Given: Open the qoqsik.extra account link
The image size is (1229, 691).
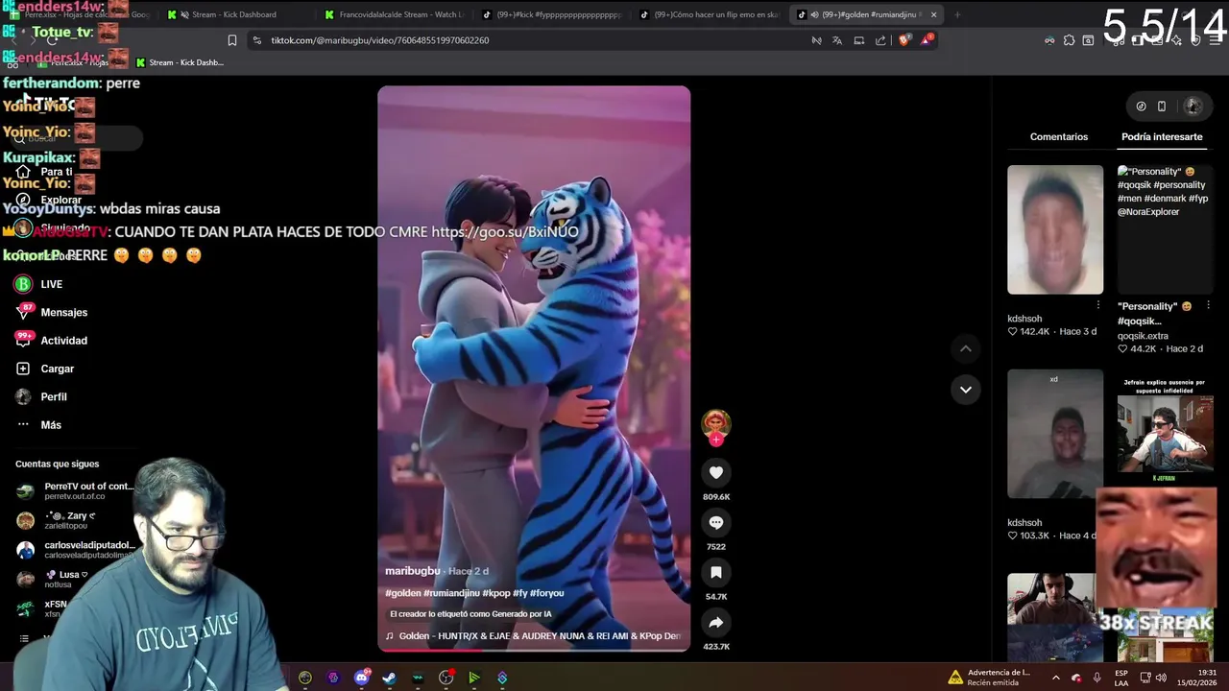Looking at the screenshot, I should 1143,336.
